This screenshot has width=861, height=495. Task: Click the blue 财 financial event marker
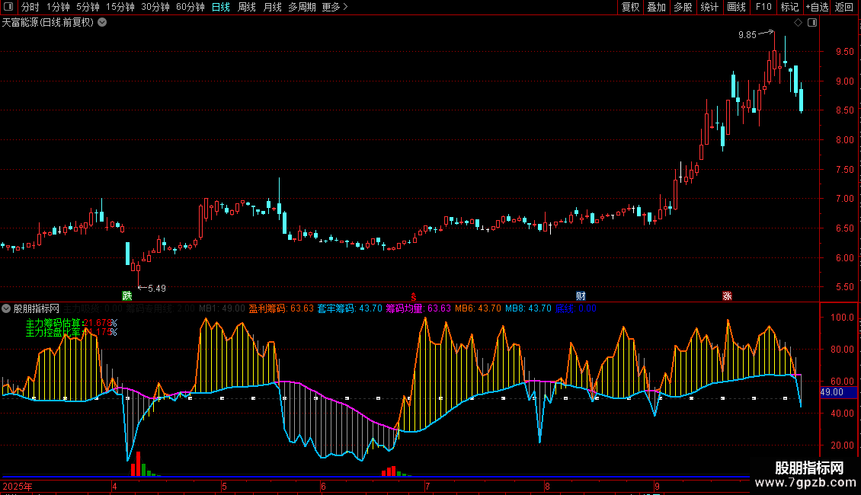tap(581, 295)
